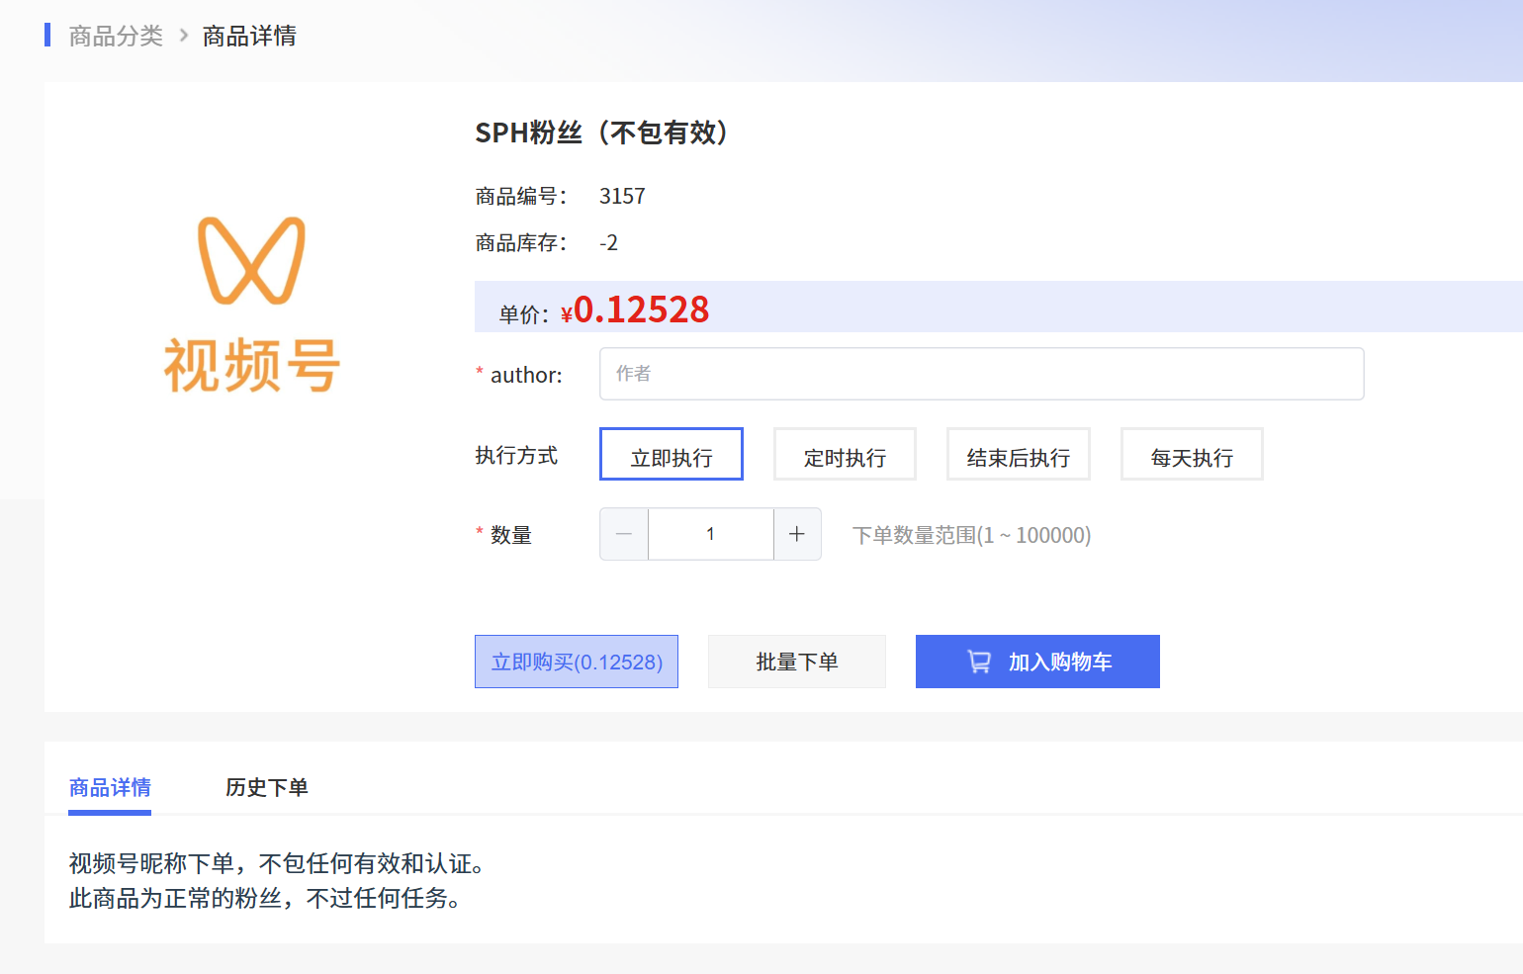
Task: Click the 视频号 product logo image
Action: pyautogui.click(x=252, y=305)
